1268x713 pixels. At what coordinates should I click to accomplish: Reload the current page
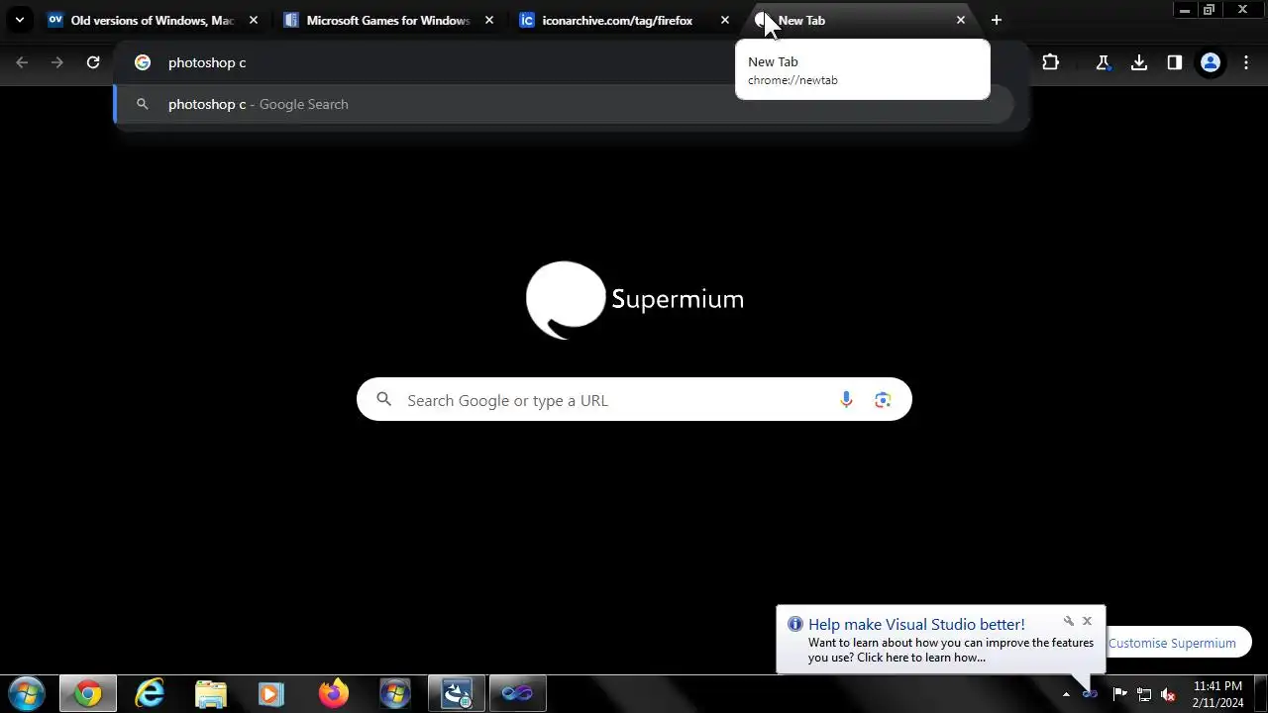(x=93, y=62)
